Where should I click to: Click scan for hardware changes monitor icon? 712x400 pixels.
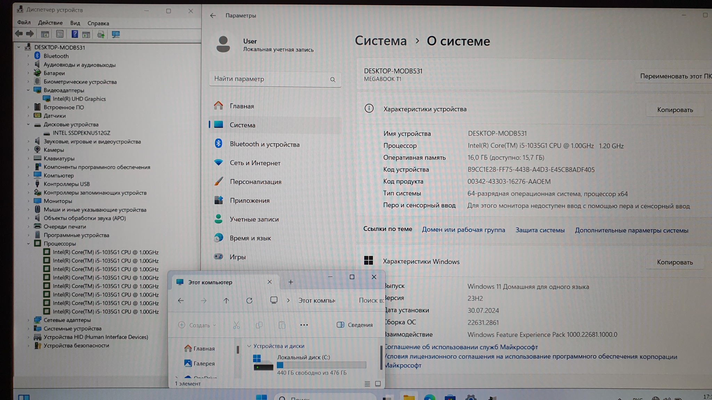click(x=115, y=34)
